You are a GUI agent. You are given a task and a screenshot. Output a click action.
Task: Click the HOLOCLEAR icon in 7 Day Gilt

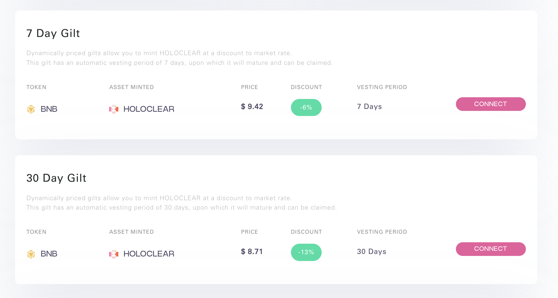pos(114,109)
